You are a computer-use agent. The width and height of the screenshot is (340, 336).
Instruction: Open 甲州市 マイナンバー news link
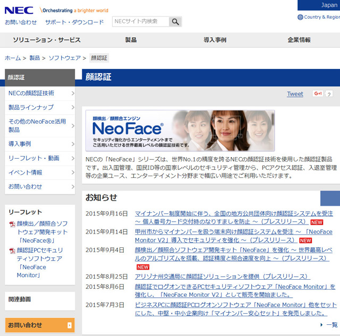coord(234,236)
